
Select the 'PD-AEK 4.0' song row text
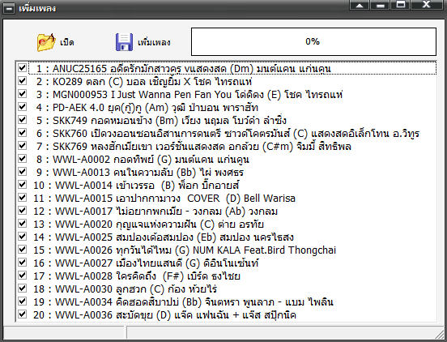(x=147, y=108)
